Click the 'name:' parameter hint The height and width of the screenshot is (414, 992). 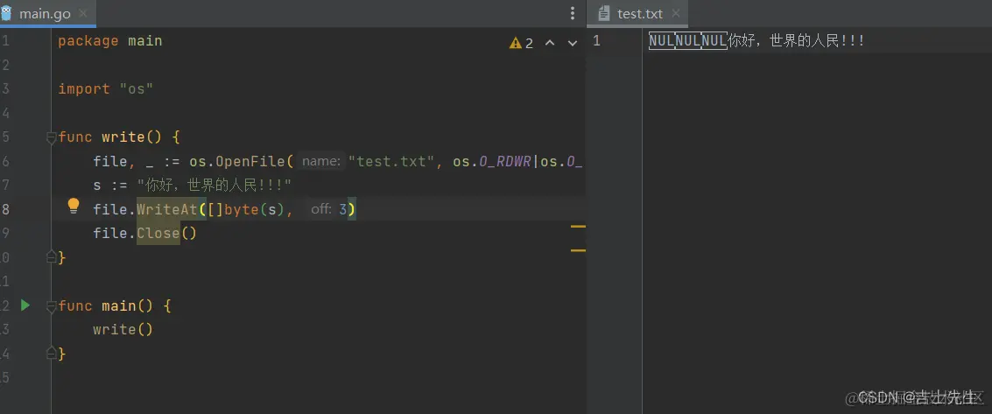(x=322, y=161)
